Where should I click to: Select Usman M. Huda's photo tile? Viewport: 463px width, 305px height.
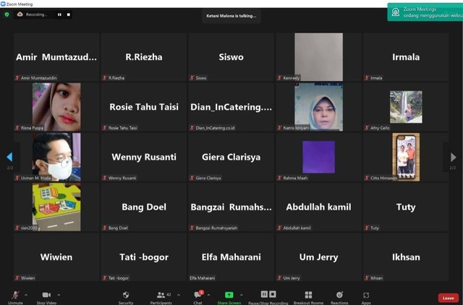click(x=56, y=157)
